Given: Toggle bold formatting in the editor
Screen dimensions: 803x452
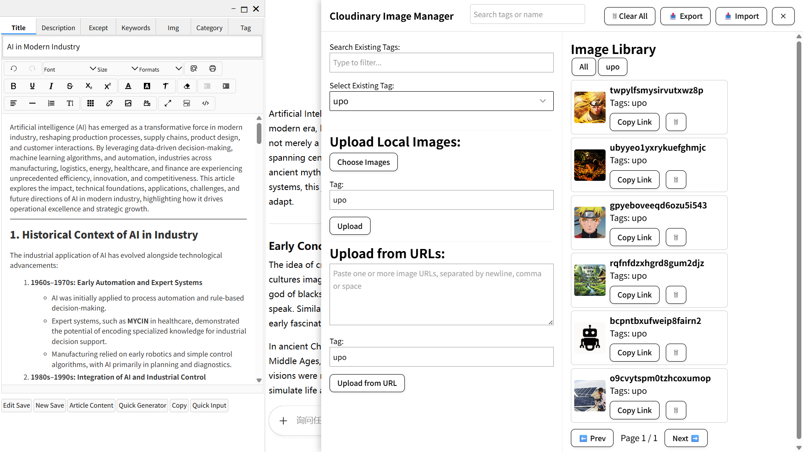Looking at the screenshot, I should 13,86.
